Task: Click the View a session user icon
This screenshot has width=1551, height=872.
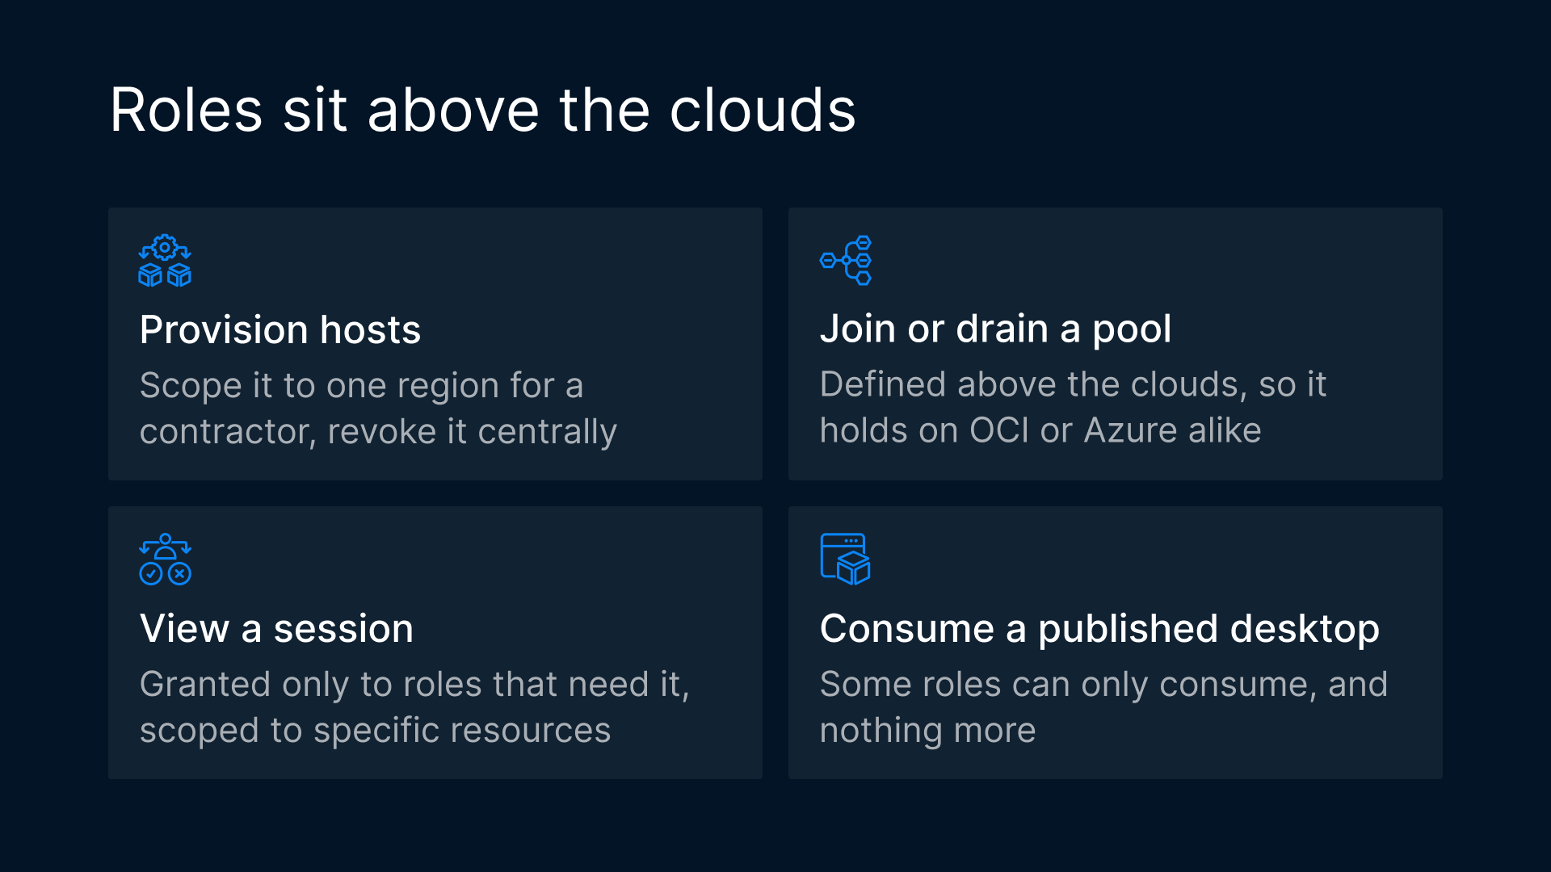Action: pos(165,559)
